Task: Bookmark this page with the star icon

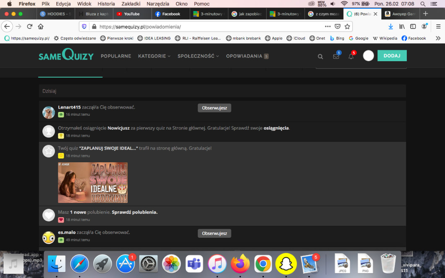Action: click(347, 26)
